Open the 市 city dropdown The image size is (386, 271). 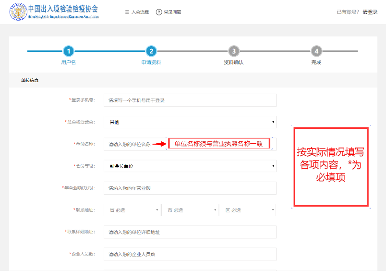coord(190,210)
